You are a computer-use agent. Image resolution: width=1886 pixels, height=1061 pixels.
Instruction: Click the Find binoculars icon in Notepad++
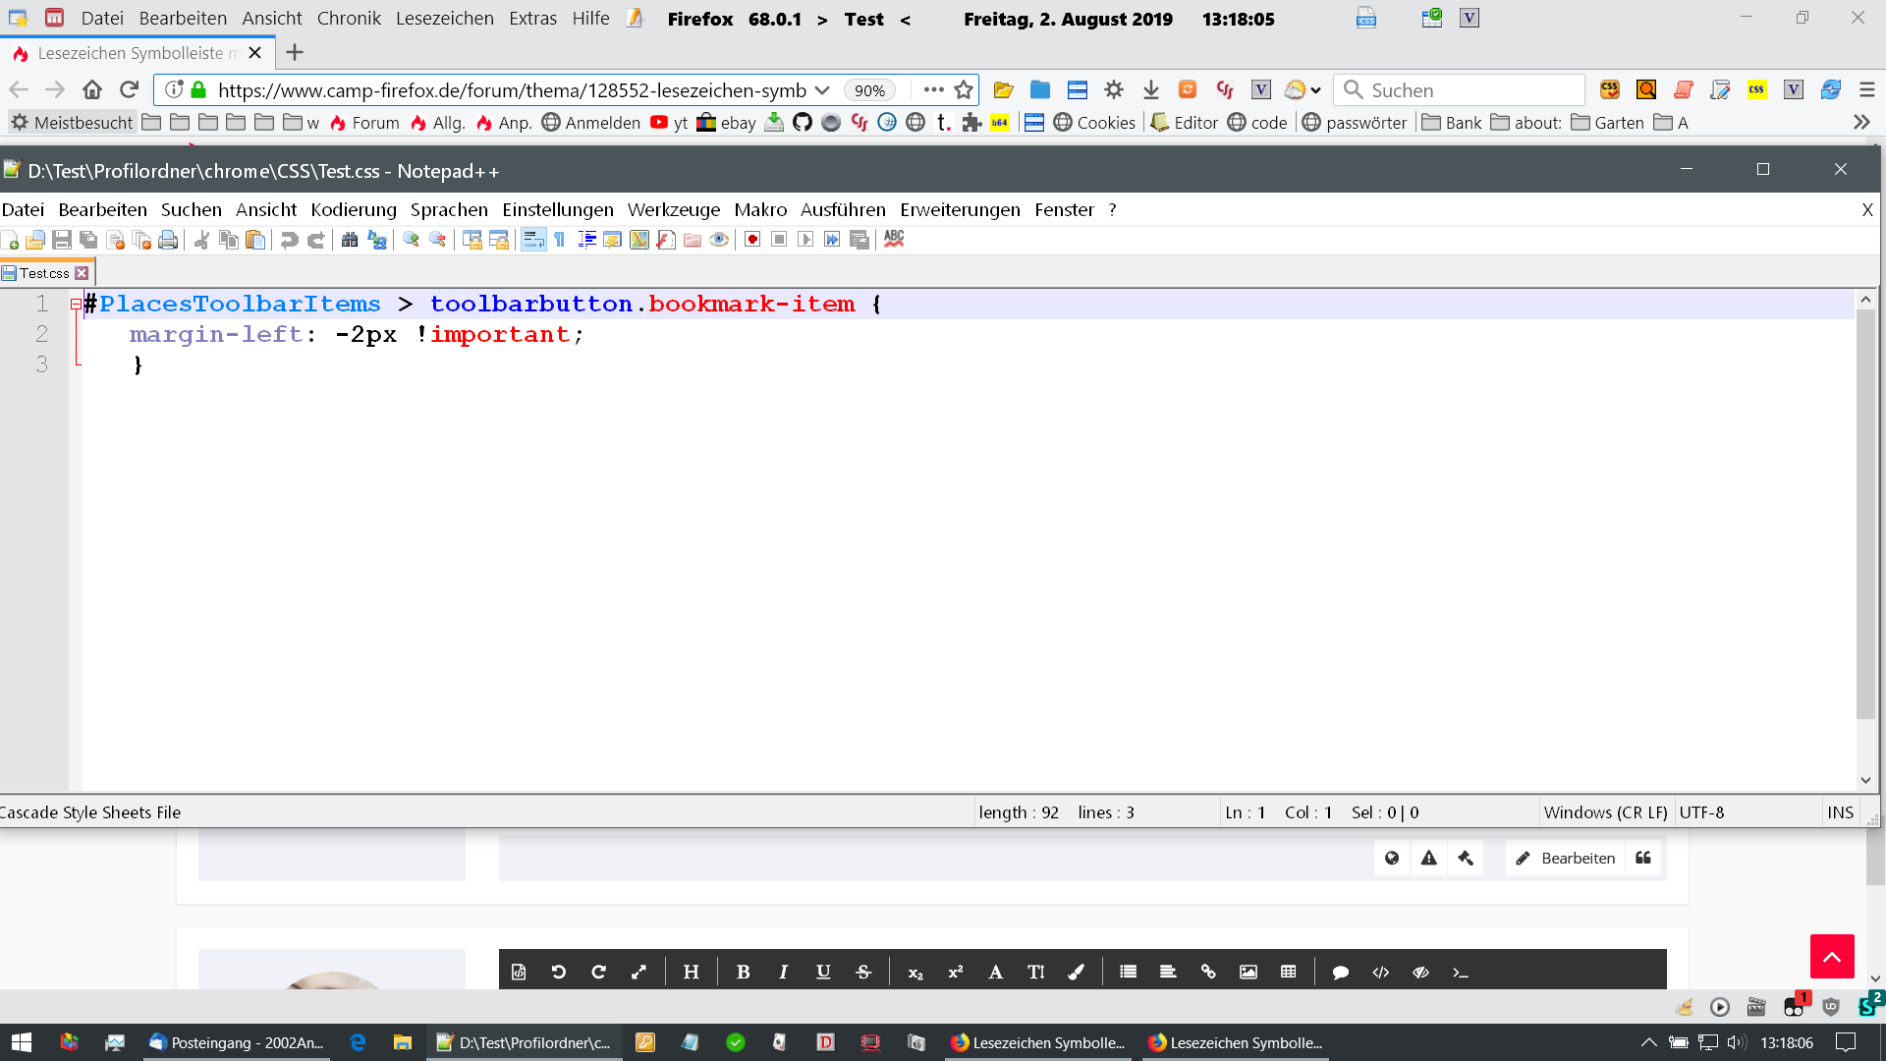pos(350,240)
